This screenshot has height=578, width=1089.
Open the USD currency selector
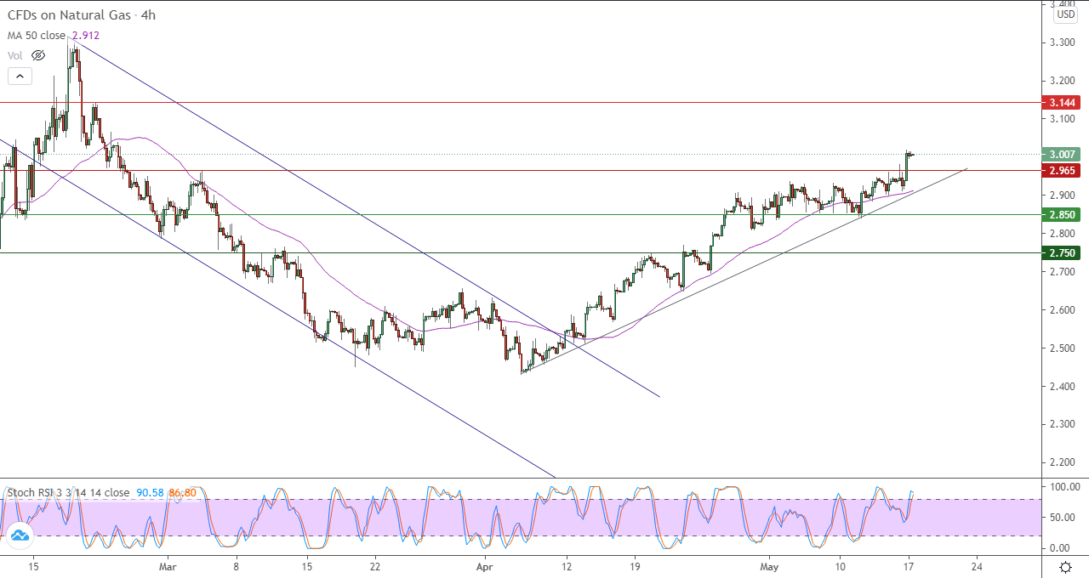pos(1065,14)
